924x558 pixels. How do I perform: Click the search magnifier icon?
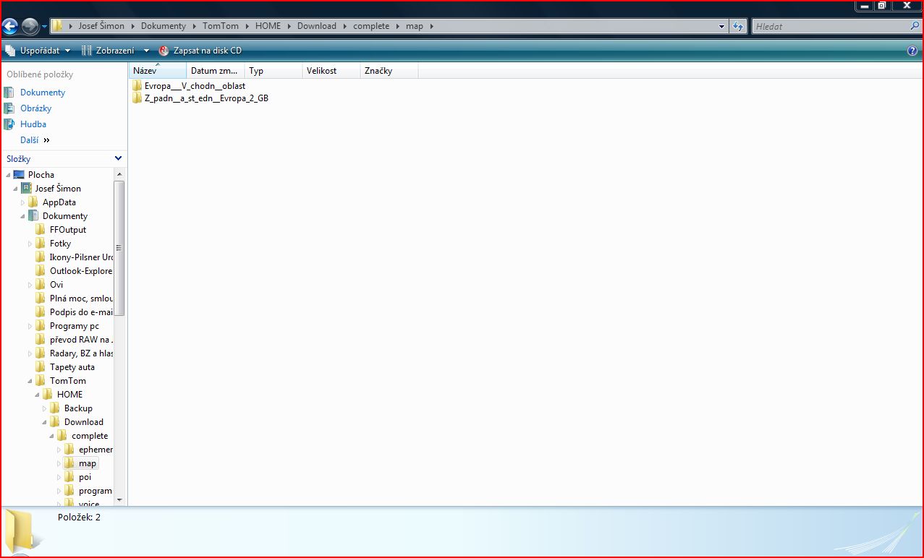click(x=915, y=26)
